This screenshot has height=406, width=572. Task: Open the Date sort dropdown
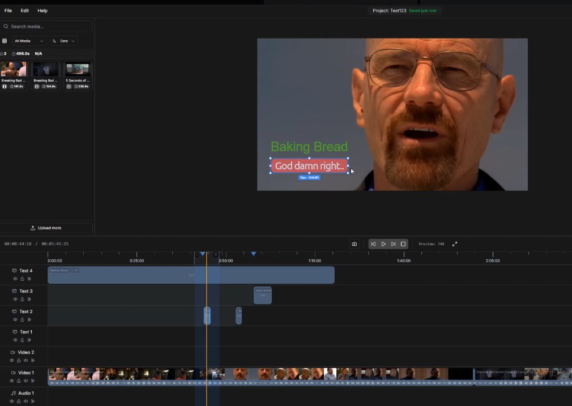(64, 41)
